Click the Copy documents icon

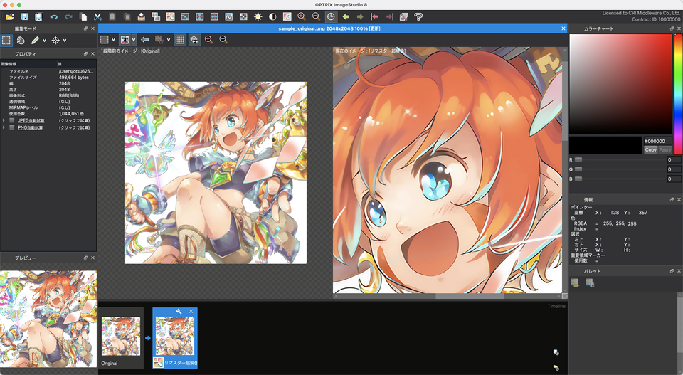[83, 16]
